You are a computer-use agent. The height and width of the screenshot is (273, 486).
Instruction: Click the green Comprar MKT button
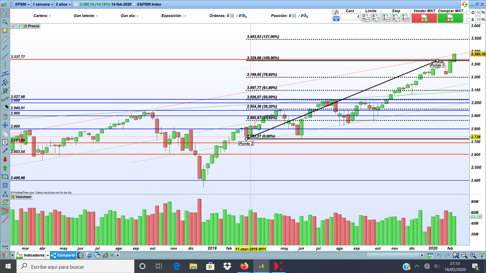pyautogui.click(x=450, y=17)
